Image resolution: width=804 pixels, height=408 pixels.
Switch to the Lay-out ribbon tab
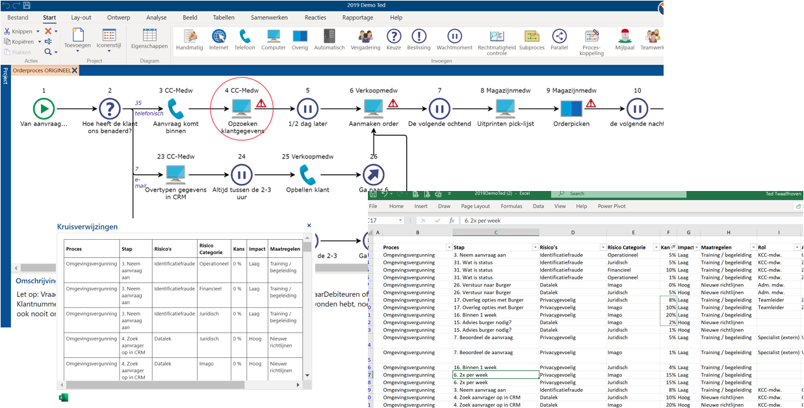click(81, 18)
